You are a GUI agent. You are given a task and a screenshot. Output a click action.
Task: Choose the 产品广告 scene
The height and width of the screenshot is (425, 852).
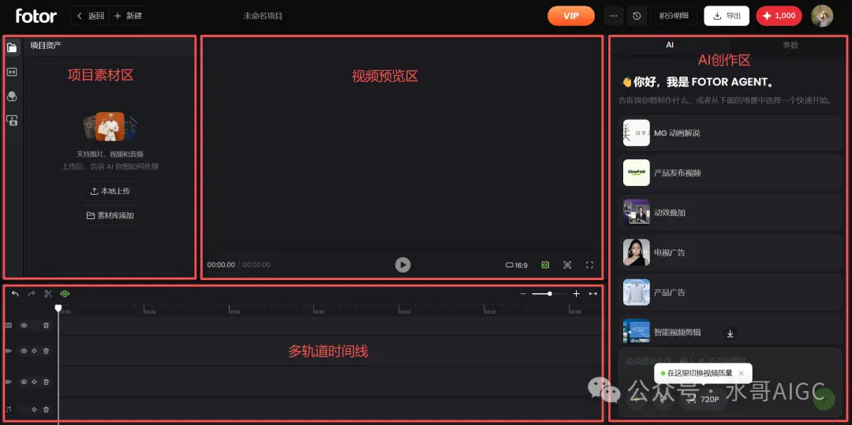(731, 292)
